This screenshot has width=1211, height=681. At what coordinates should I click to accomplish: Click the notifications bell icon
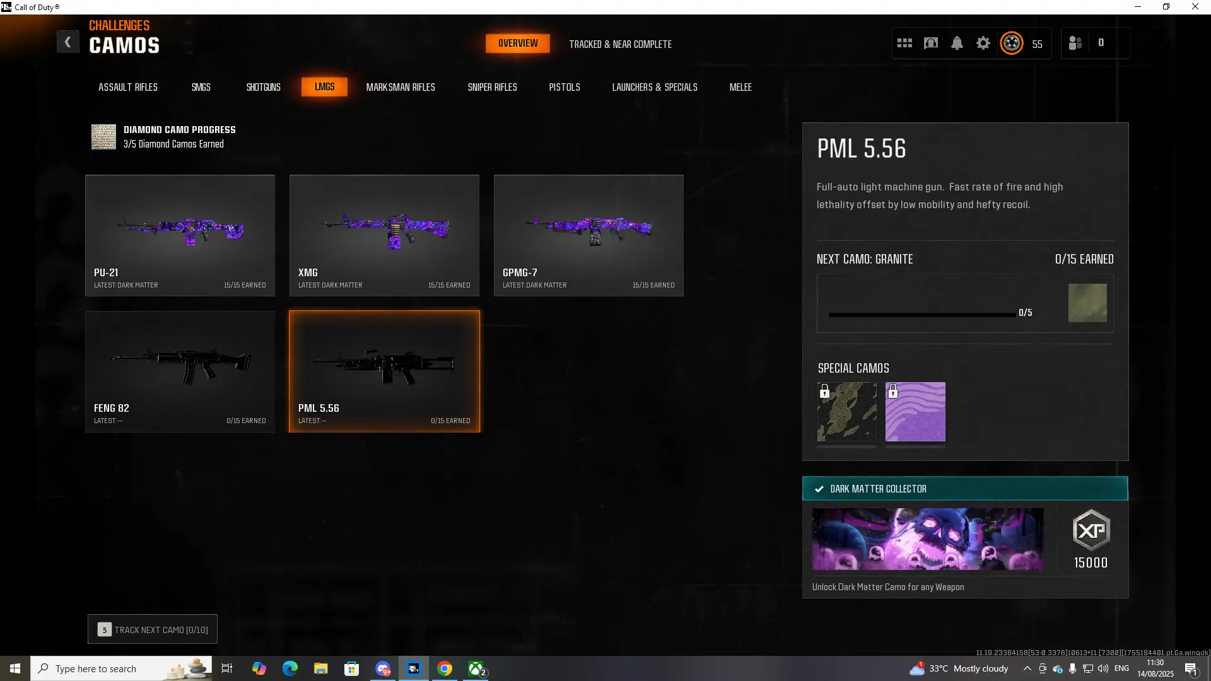coord(957,43)
